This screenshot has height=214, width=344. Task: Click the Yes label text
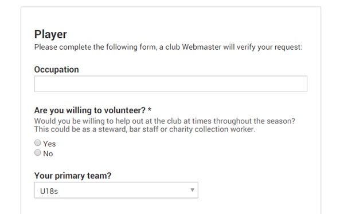pyautogui.click(x=49, y=144)
